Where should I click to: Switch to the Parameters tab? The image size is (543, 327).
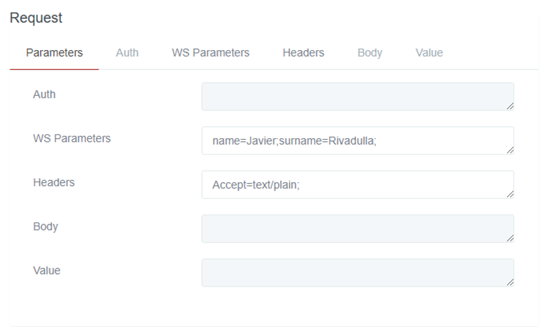[x=54, y=53]
